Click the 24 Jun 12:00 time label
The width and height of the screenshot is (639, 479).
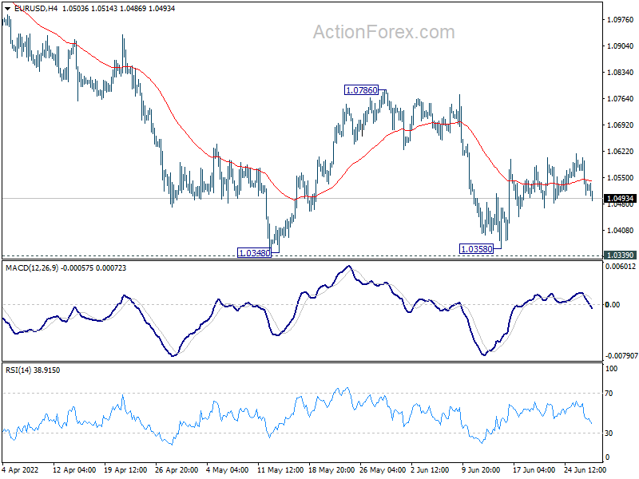tap(585, 470)
